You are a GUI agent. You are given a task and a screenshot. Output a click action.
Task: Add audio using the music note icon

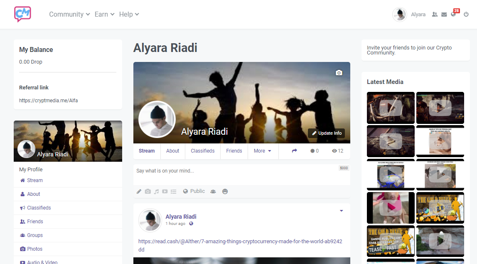point(156,192)
